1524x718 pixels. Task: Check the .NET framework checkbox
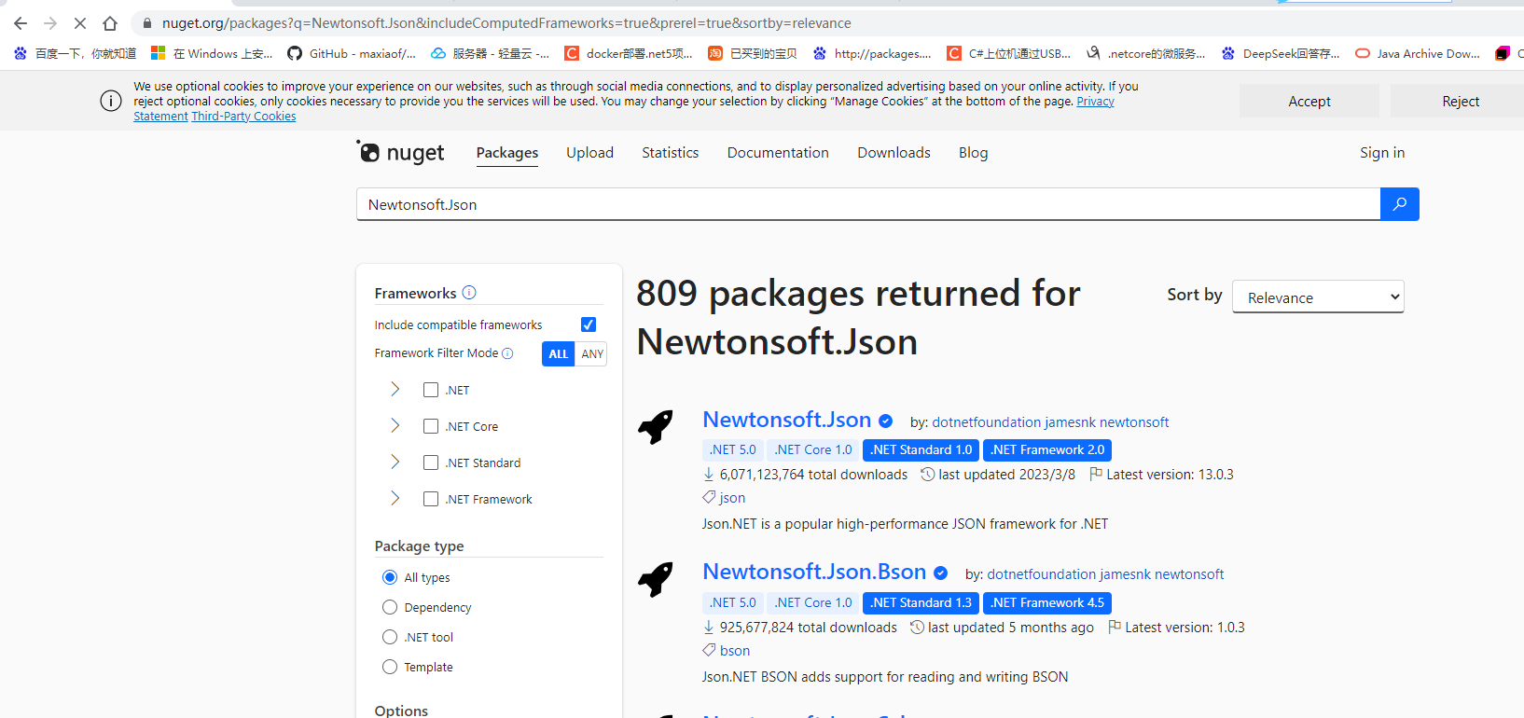pyautogui.click(x=431, y=390)
